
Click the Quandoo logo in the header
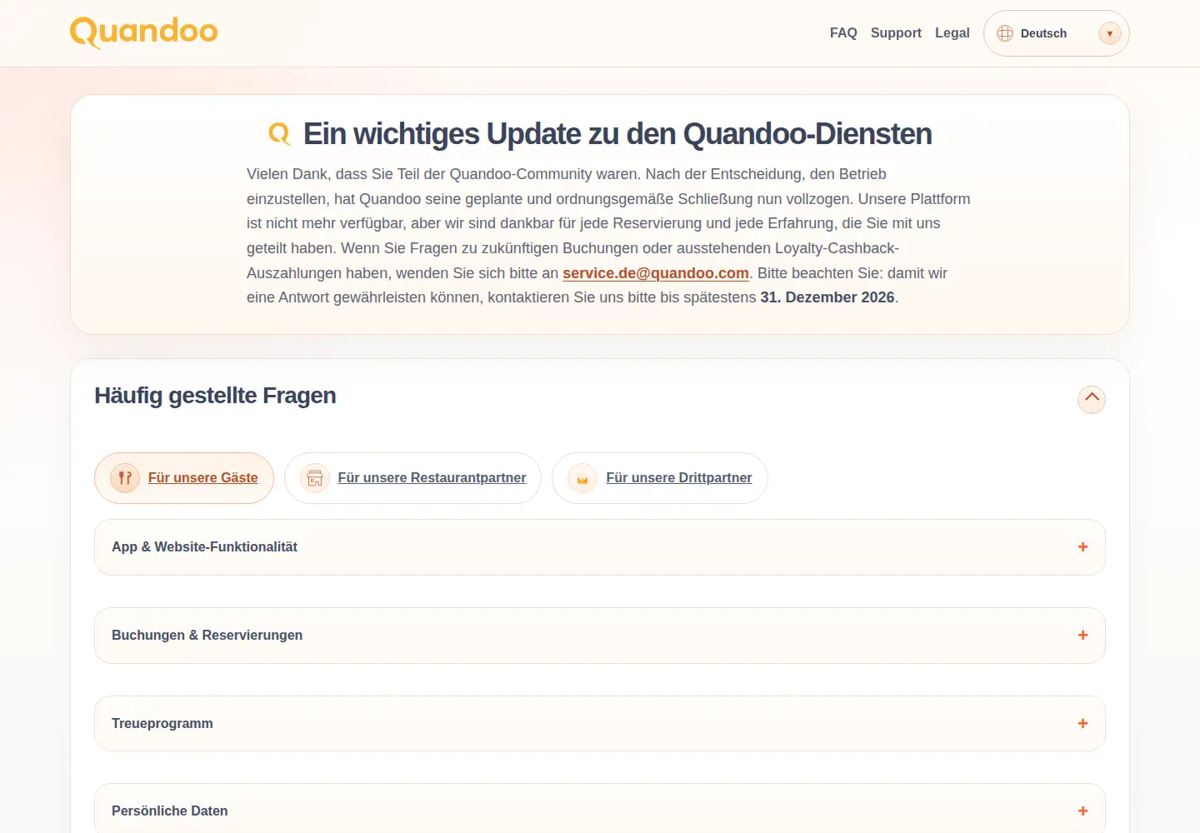click(x=143, y=32)
